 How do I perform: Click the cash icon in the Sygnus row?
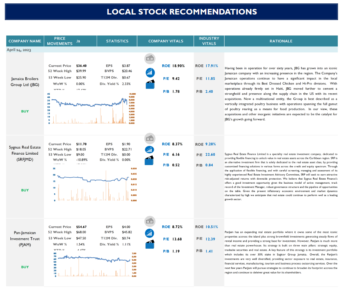click(150, 139)
